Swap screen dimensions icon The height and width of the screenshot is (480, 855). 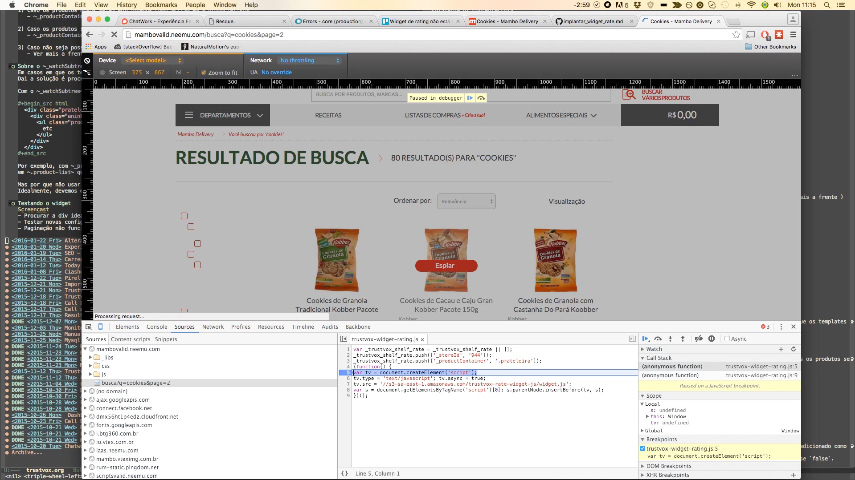pyautogui.click(x=178, y=73)
